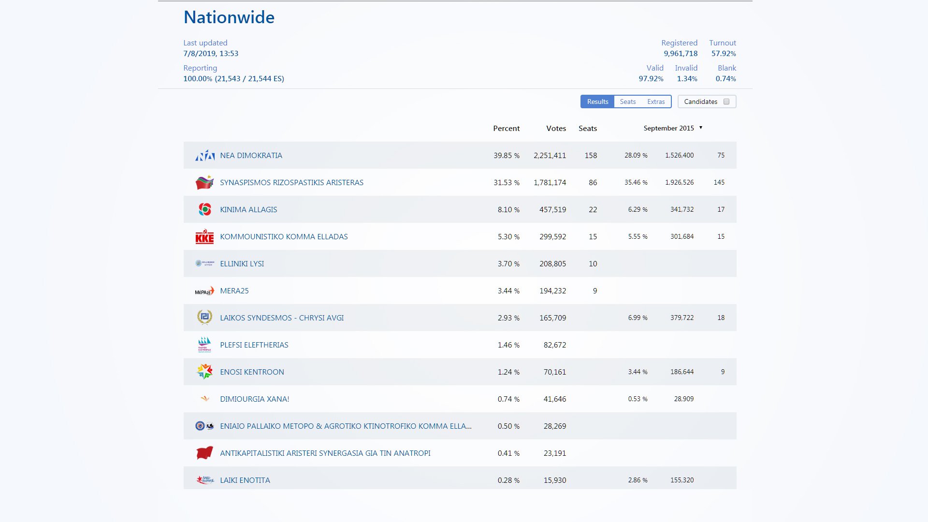Switch to the Extras tab
This screenshot has width=928, height=522.
click(x=656, y=101)
